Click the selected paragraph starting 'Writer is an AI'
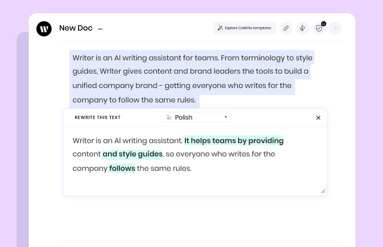The height and width of the screenshot is (247, 383). tap(191, 79)
